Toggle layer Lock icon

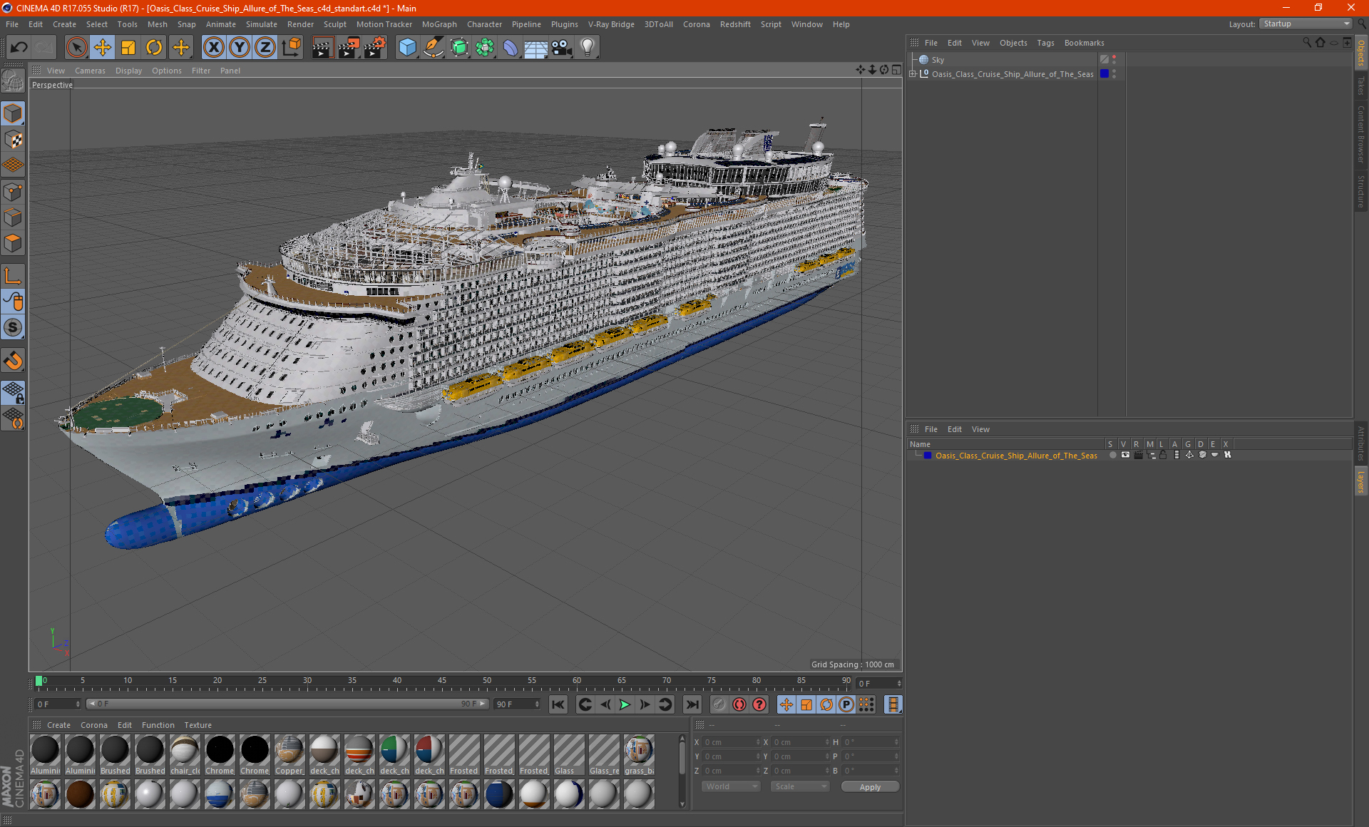coord(1163,456)
